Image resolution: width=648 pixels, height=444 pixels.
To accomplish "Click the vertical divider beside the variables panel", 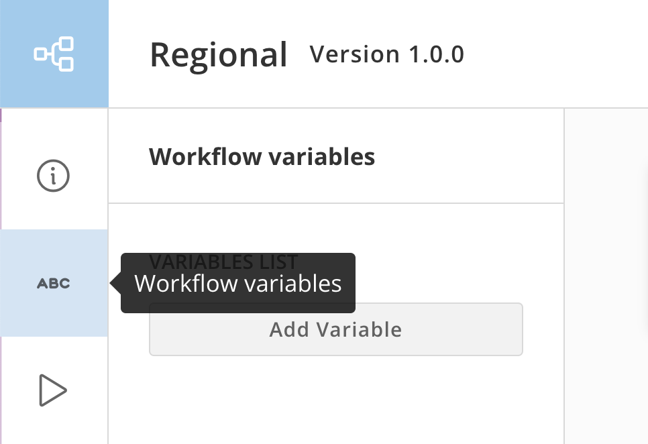I will tap(564, 276).
